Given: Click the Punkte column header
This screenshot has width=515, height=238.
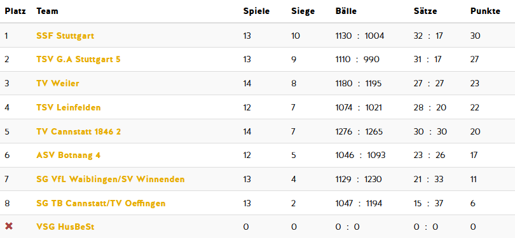Looking at the screenshot, I should 485,11.
